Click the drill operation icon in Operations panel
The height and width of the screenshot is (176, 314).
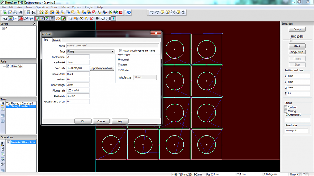click(x=3, y=149)
